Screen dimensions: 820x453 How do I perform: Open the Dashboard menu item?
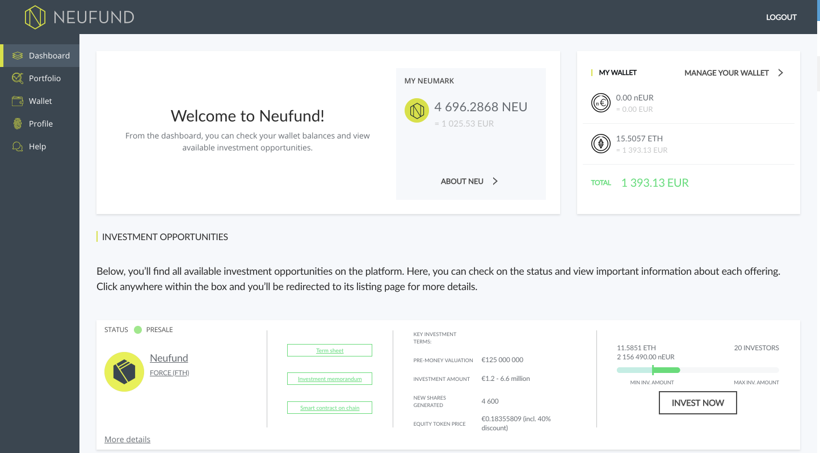pyautogui.click(x=40, y=56)
